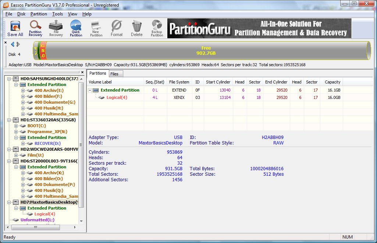Collapse the HD1:ST3360320AS disk node
The height and width of the screenshot is (243, 377).
9,120
